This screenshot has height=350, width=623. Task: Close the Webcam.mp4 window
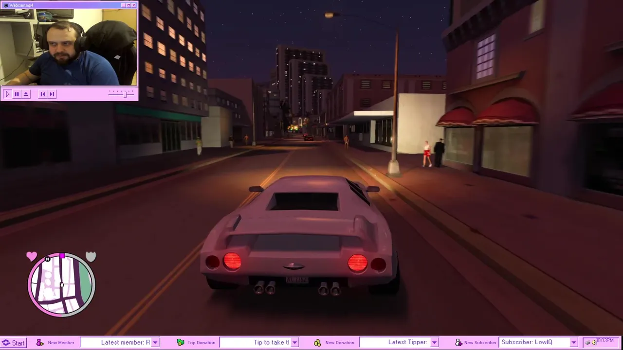click(x=134, y=5)
